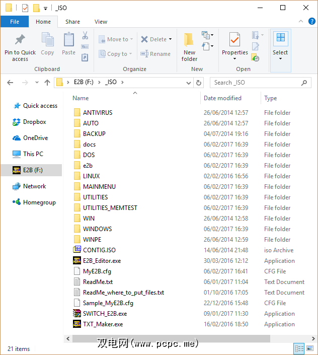Click the Properties checkmark icon
The height and width of the screenshot is (355, 318).
click(234, 39)
